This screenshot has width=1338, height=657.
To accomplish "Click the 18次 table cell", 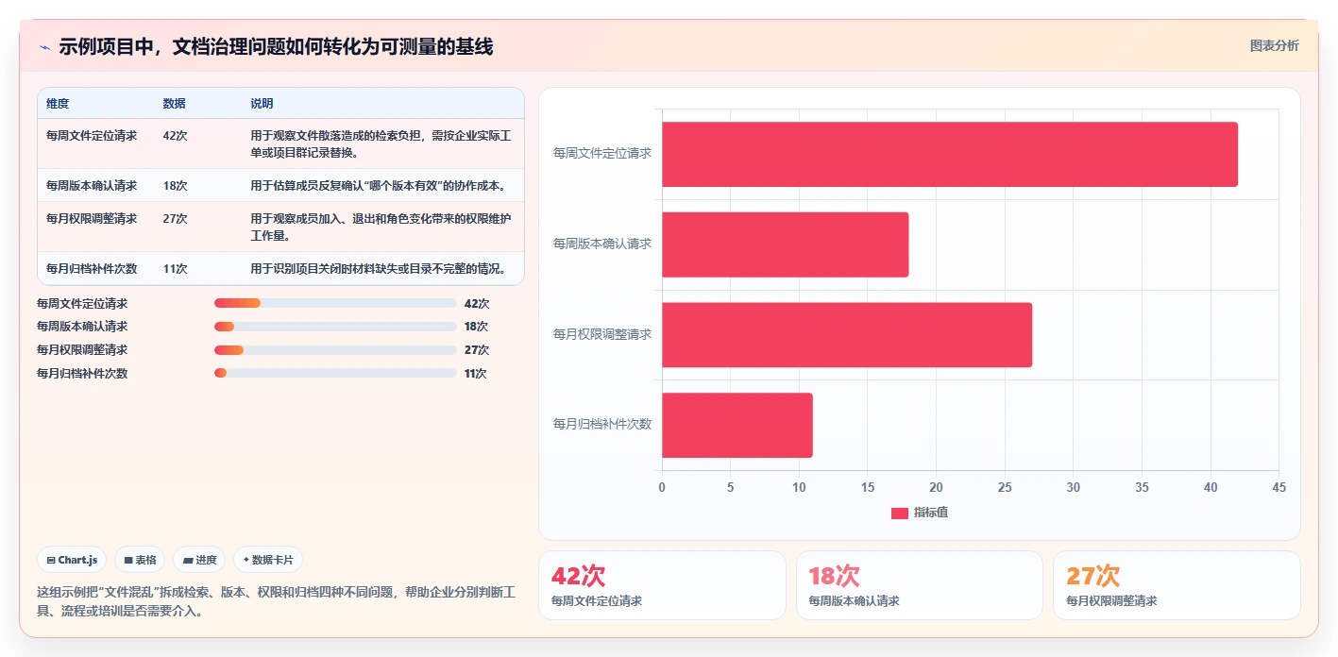I will click(175, 186).
